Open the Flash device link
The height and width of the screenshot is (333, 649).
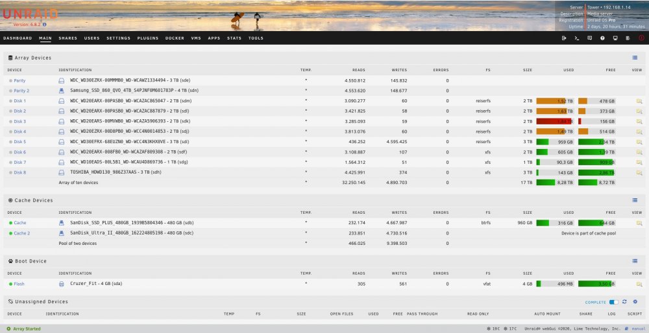19,284
